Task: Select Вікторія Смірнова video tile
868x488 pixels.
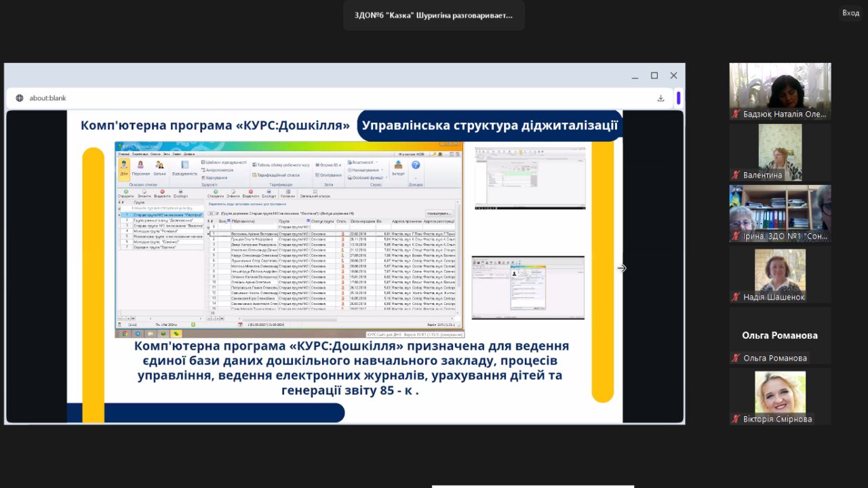Action: coord(780,396)
